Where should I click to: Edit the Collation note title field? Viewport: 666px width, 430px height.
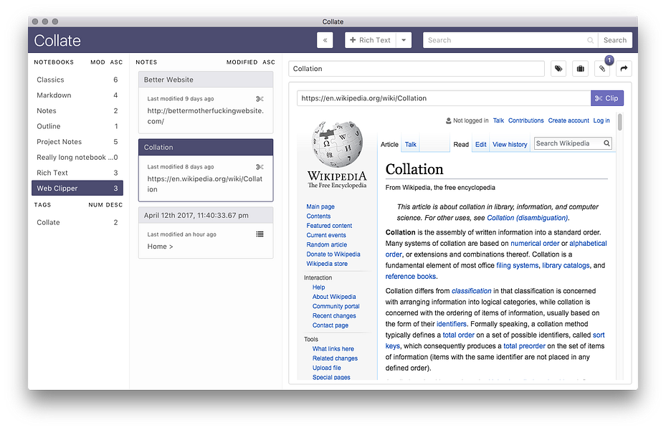[417, 68]
